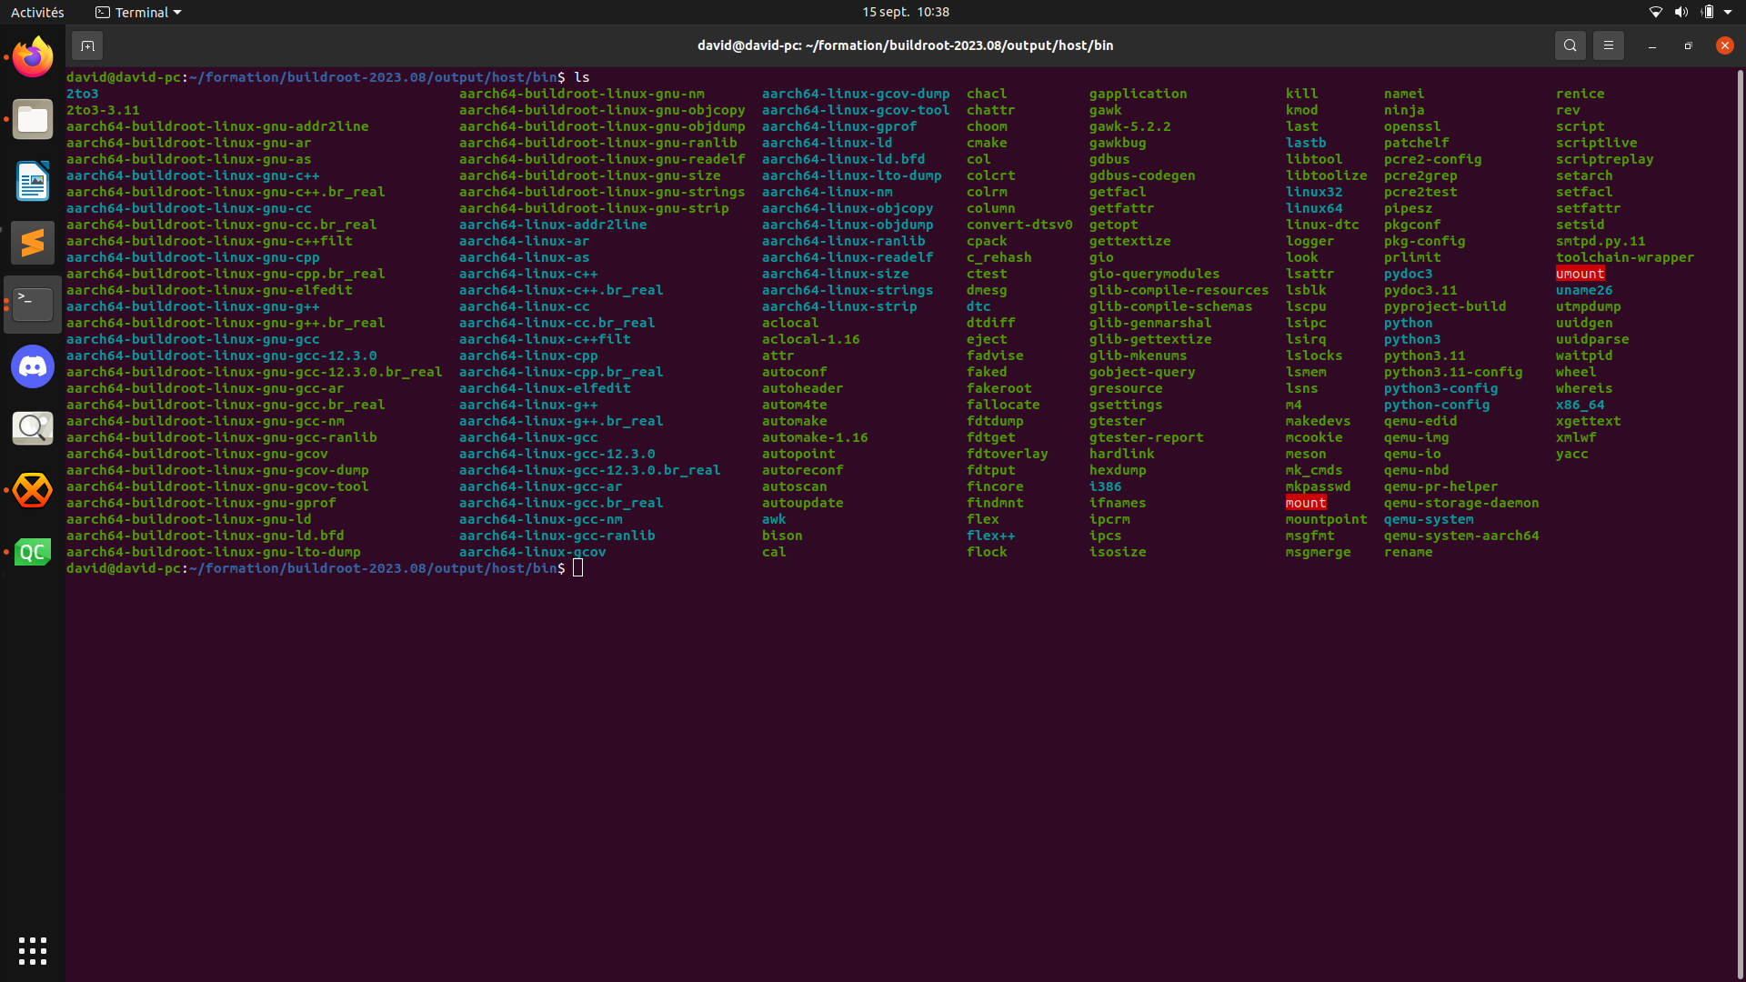The image size is (1746, 982).
Task: Click the libtoolize entry
Action: [x=1326, y=175]
